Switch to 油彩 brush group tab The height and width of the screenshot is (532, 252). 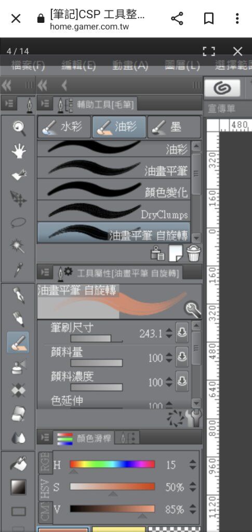(x=119, y=127)
